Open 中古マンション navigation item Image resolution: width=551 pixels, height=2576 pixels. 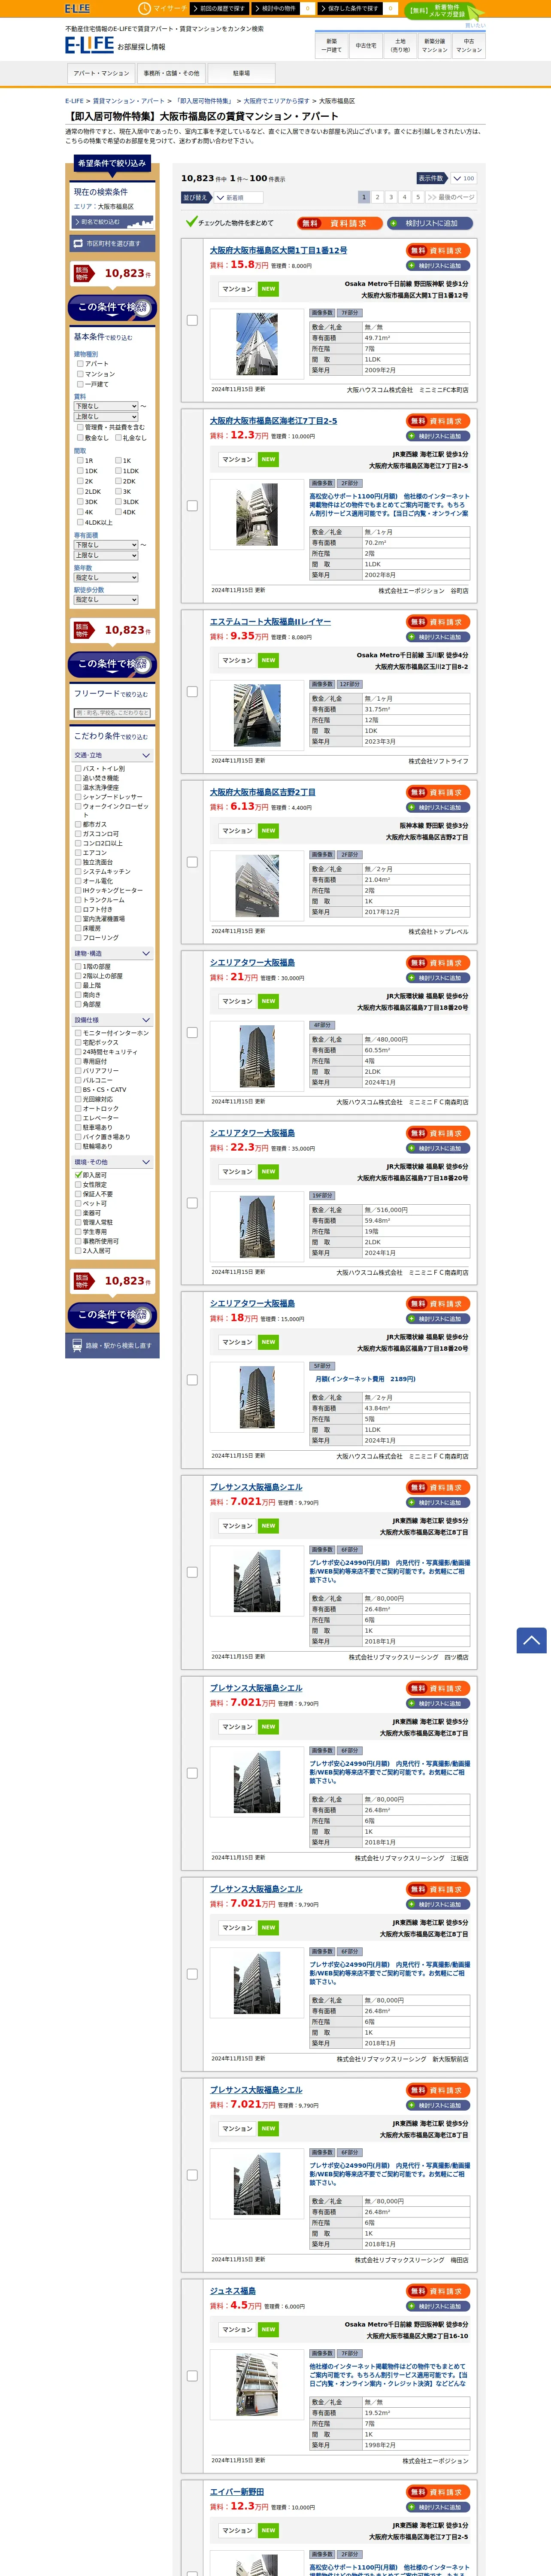coord(469,46)
